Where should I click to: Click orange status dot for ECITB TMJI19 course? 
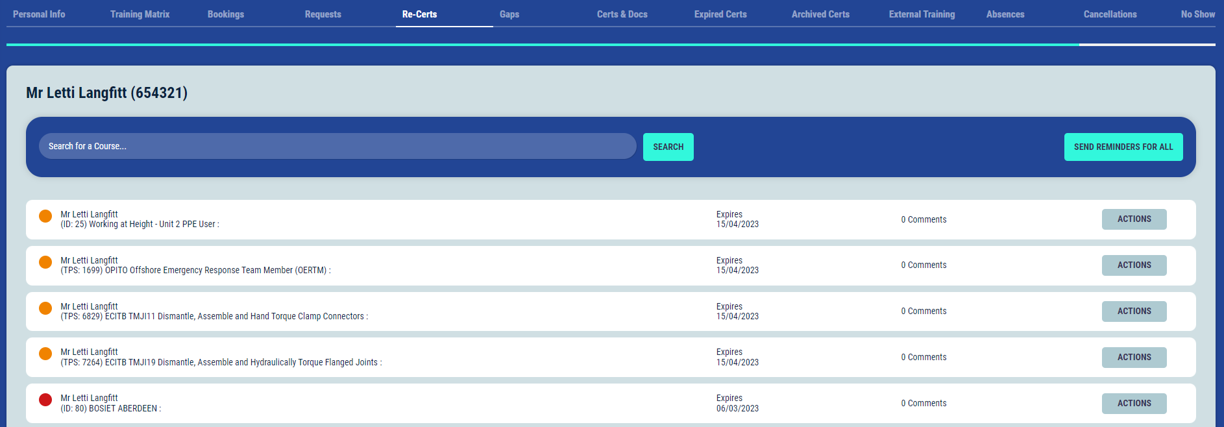(45, 354)
